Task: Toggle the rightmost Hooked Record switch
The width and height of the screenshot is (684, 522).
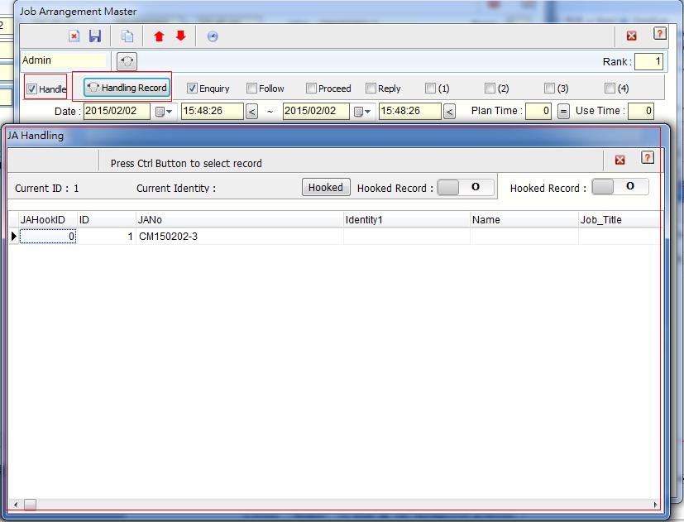Action: 619,186
